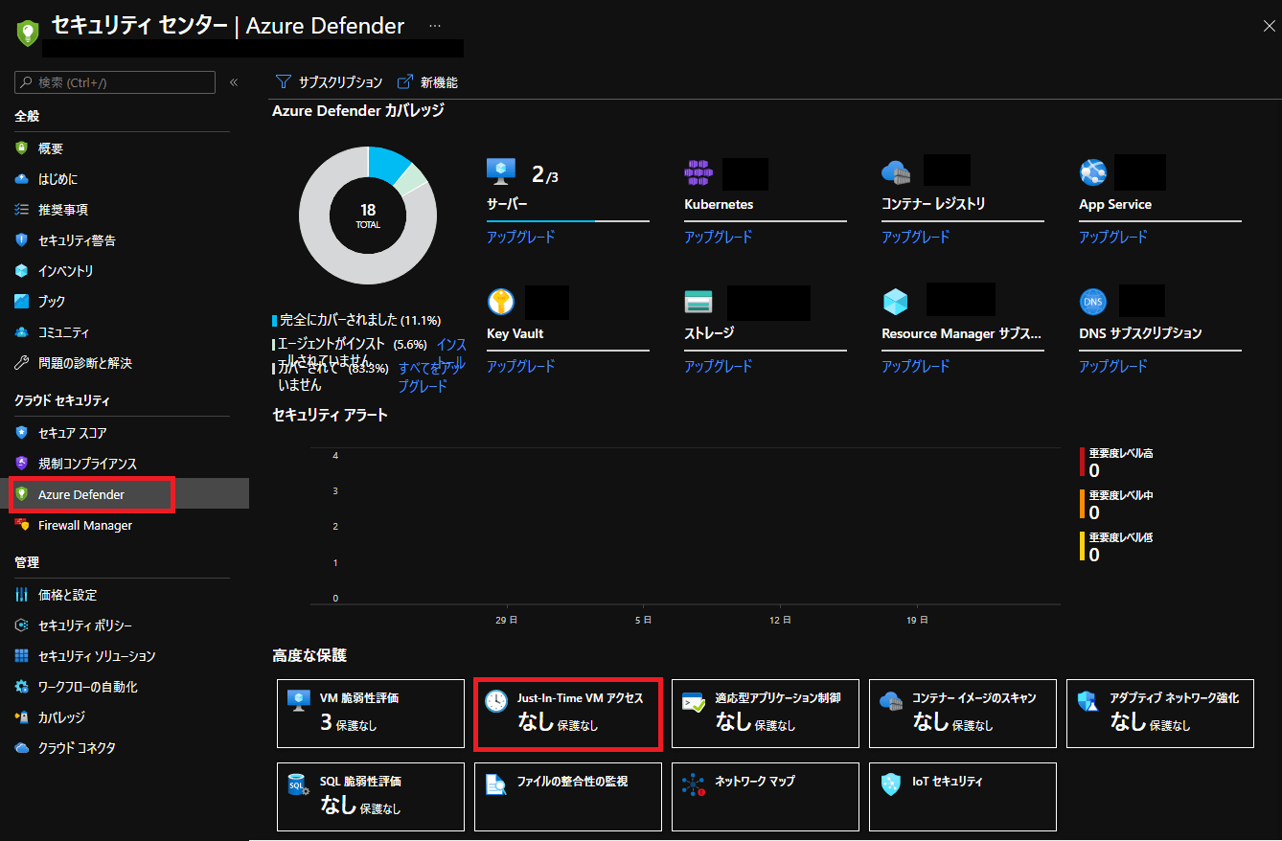The image size is (1282, 841).
Task: Open the ネットワーク マップ tile
Action: 766,796
